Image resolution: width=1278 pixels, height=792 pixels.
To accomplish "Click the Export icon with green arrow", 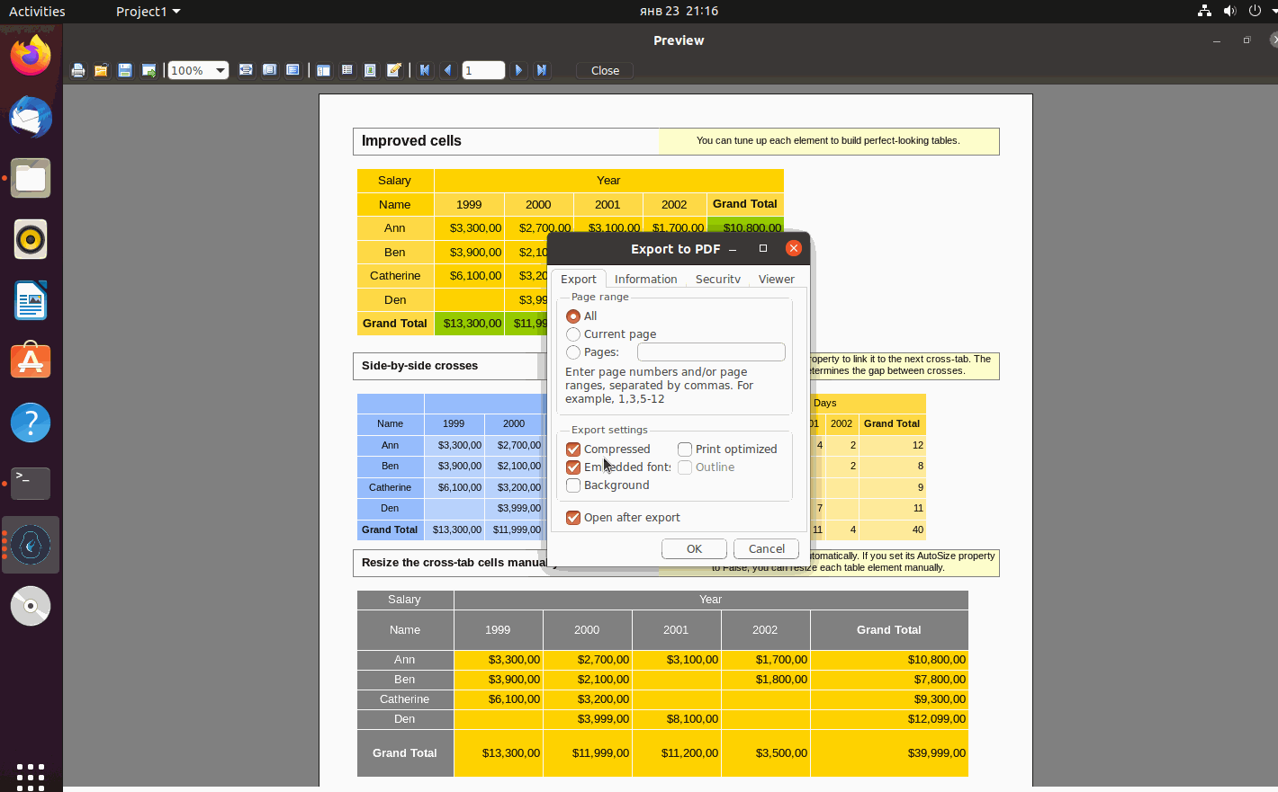I will pyautogui.click(x=148, y=70).
